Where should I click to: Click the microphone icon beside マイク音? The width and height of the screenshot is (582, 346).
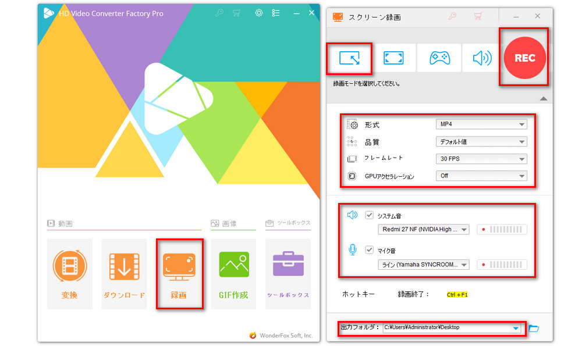pyautogui.click(x=353, y=249)
